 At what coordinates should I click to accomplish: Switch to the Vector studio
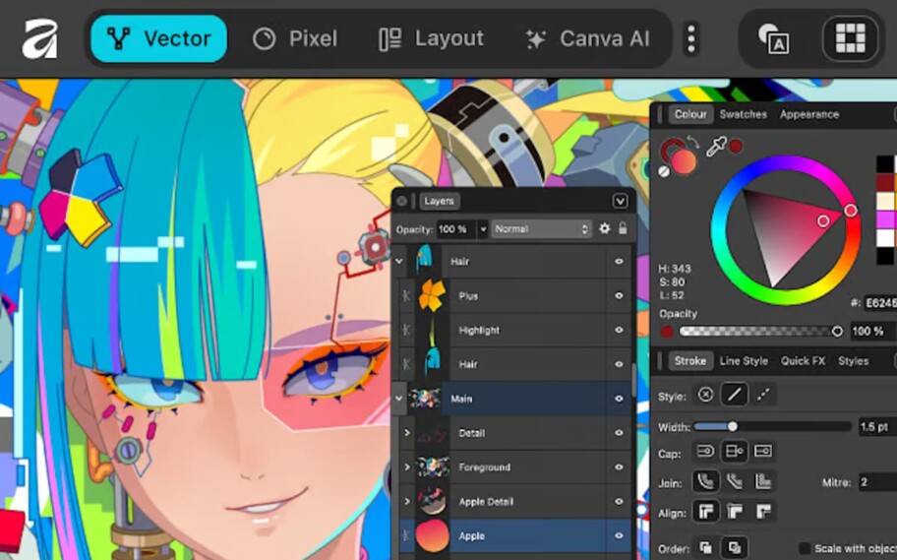[x=158, y=38]
